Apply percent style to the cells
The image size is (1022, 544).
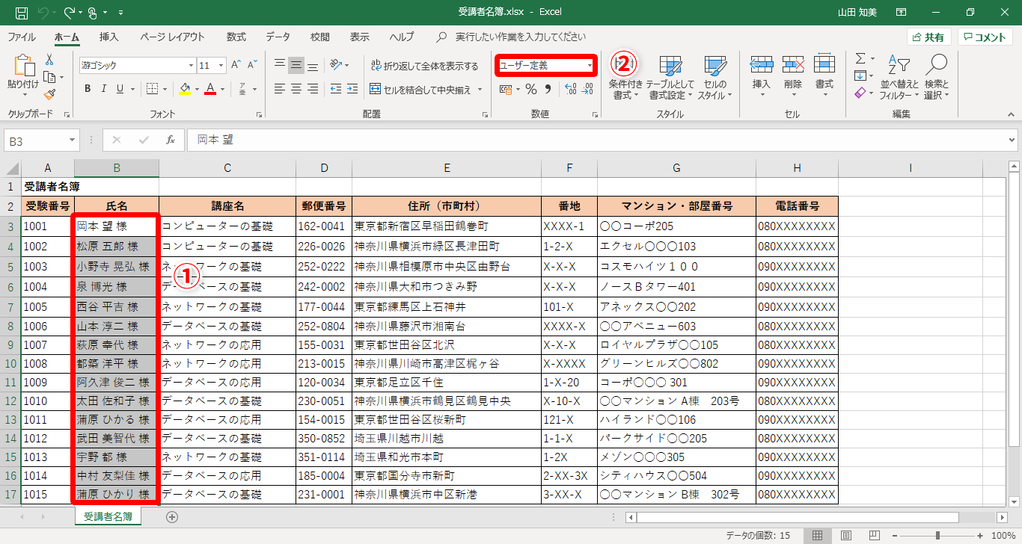click(530, 90)
